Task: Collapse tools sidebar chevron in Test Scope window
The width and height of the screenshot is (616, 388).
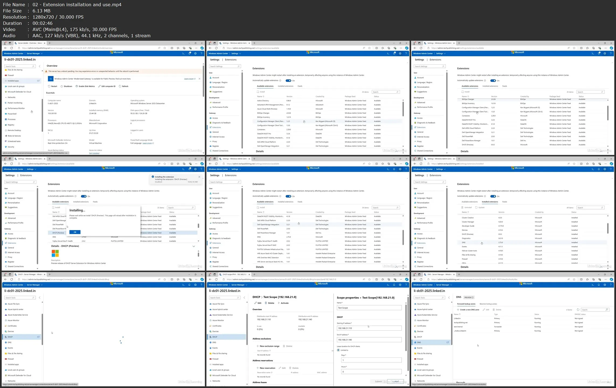Action: tap(244, 298)
